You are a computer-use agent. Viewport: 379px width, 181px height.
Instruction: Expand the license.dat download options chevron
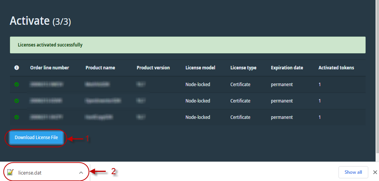(81, 173)
